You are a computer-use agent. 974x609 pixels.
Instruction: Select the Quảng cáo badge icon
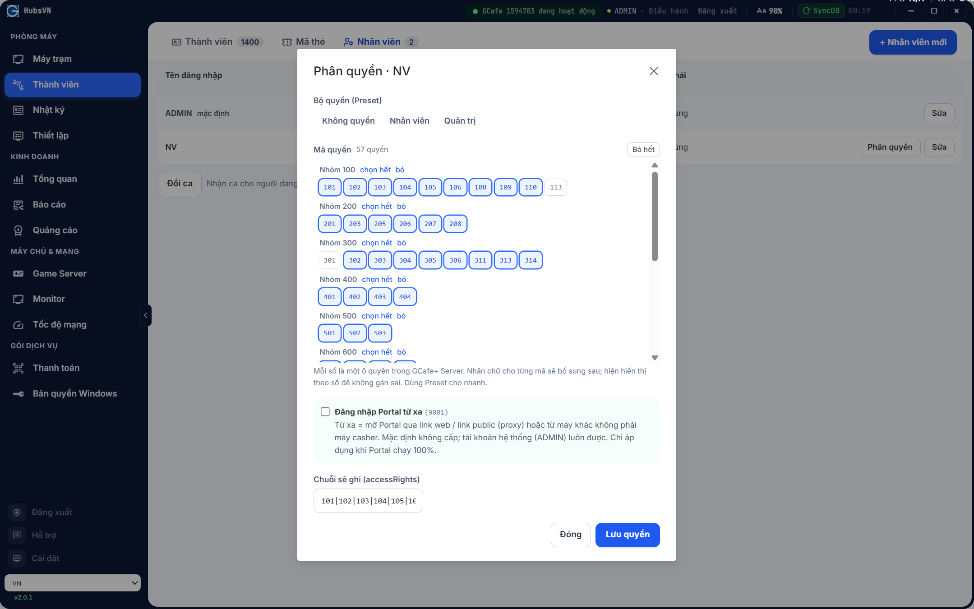18,231
